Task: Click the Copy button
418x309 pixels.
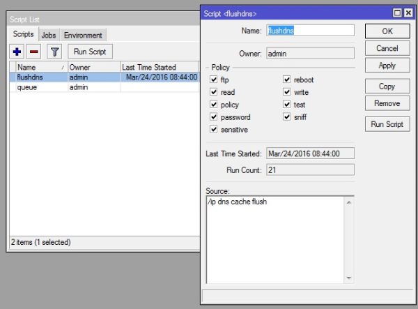Action: [387, 86]
